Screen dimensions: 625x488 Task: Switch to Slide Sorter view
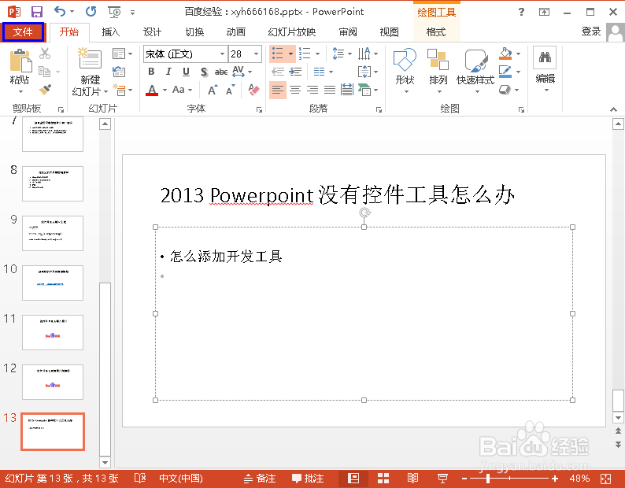coord(383,478)
